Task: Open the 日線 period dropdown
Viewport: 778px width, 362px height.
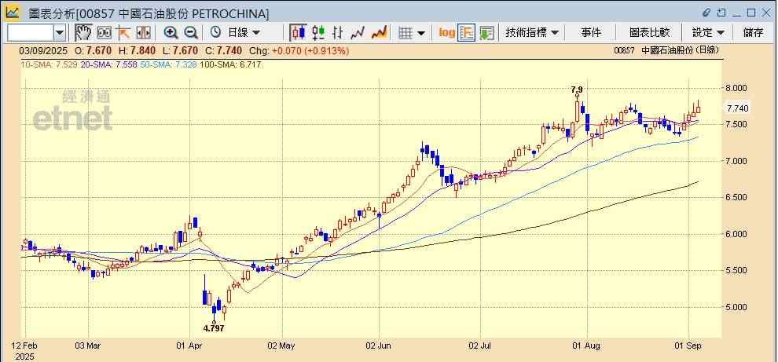Action: point(244,33)
